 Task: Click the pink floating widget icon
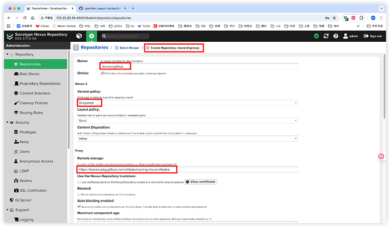381,156
